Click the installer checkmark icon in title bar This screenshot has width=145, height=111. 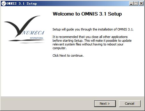point(4,3)
